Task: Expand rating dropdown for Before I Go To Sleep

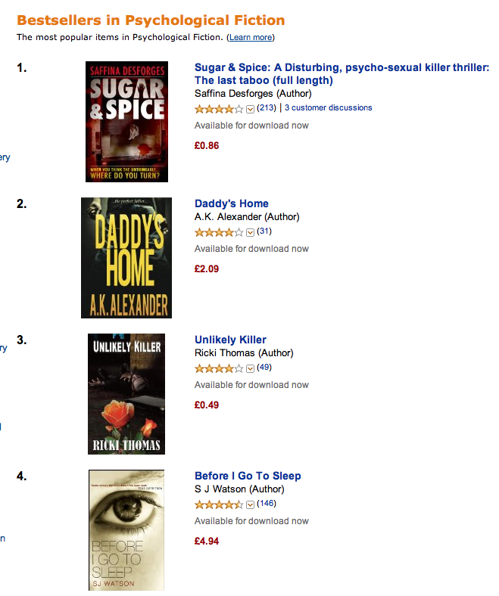Action: (251, 504)
